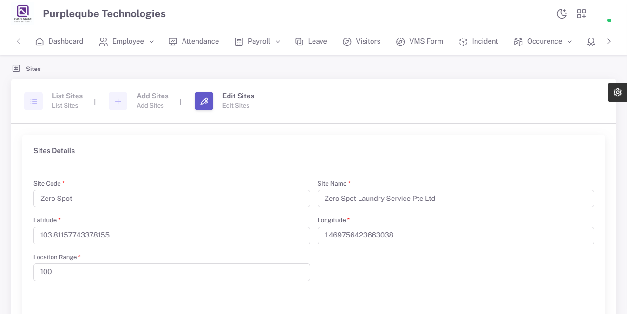Open the apps grid plus icon

pyautogui.click(x=581, y=14)
